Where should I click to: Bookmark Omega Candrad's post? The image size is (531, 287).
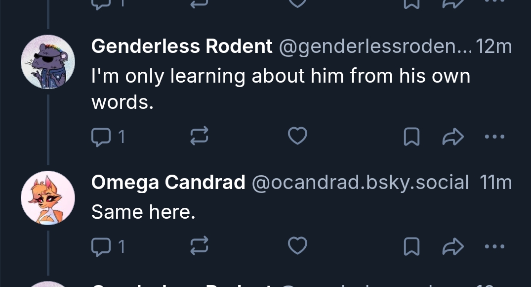tap(411, 246)
